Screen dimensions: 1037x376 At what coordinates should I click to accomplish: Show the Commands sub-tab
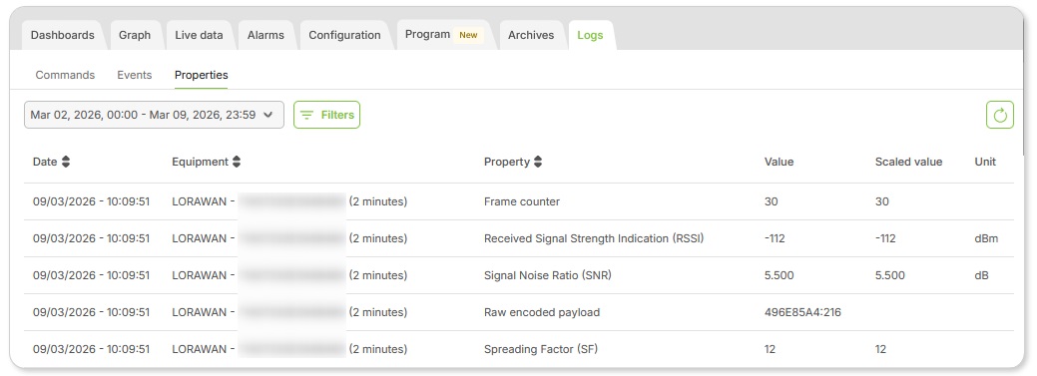tap(65, 75)
